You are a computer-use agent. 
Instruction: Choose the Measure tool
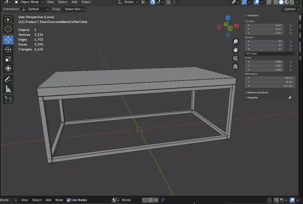[x=8, y=89]
